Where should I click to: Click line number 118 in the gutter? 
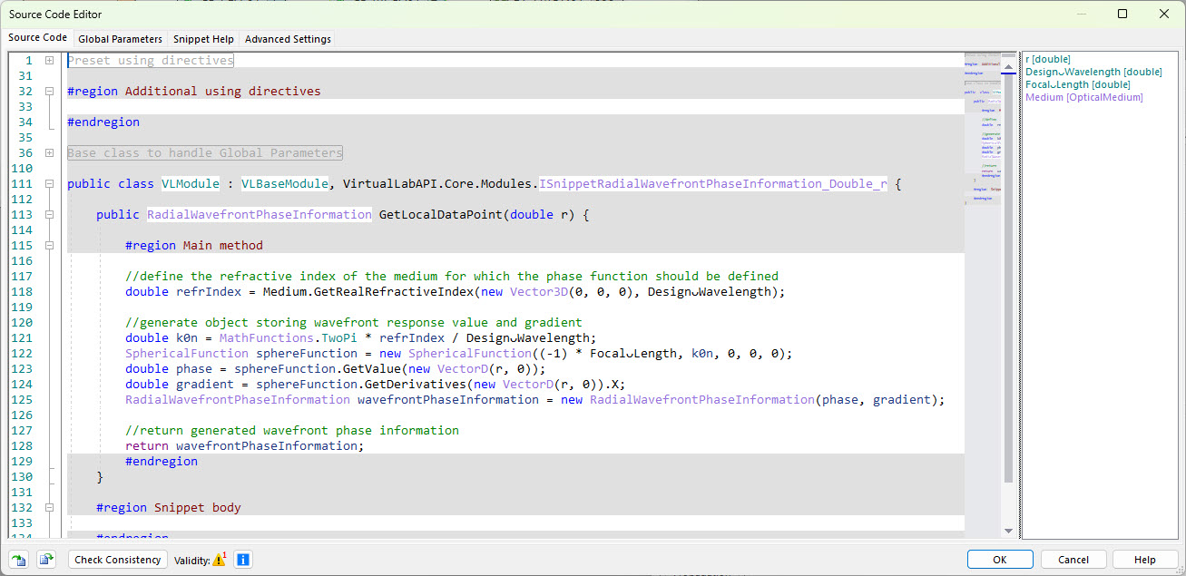point(22,291)
